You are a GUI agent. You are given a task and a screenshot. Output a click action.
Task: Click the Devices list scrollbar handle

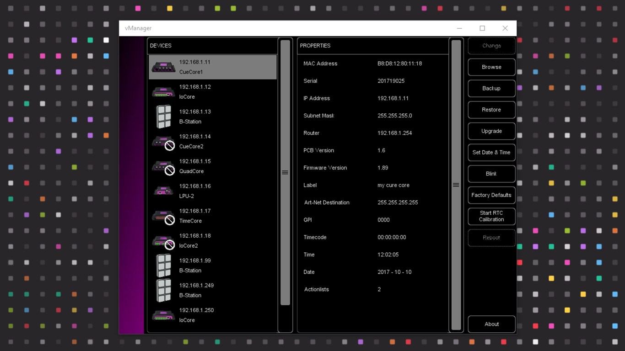[x=285, y=172]
